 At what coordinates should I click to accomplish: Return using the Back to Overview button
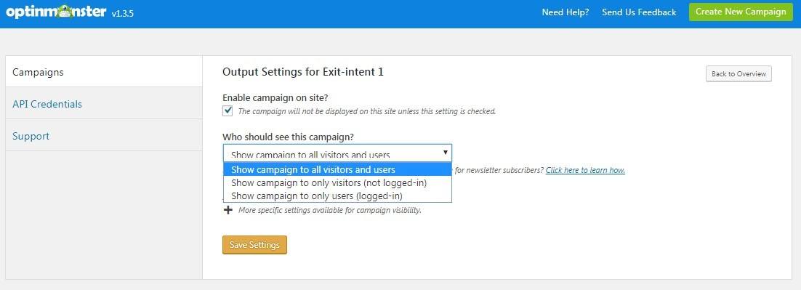[x=738, y=74]
